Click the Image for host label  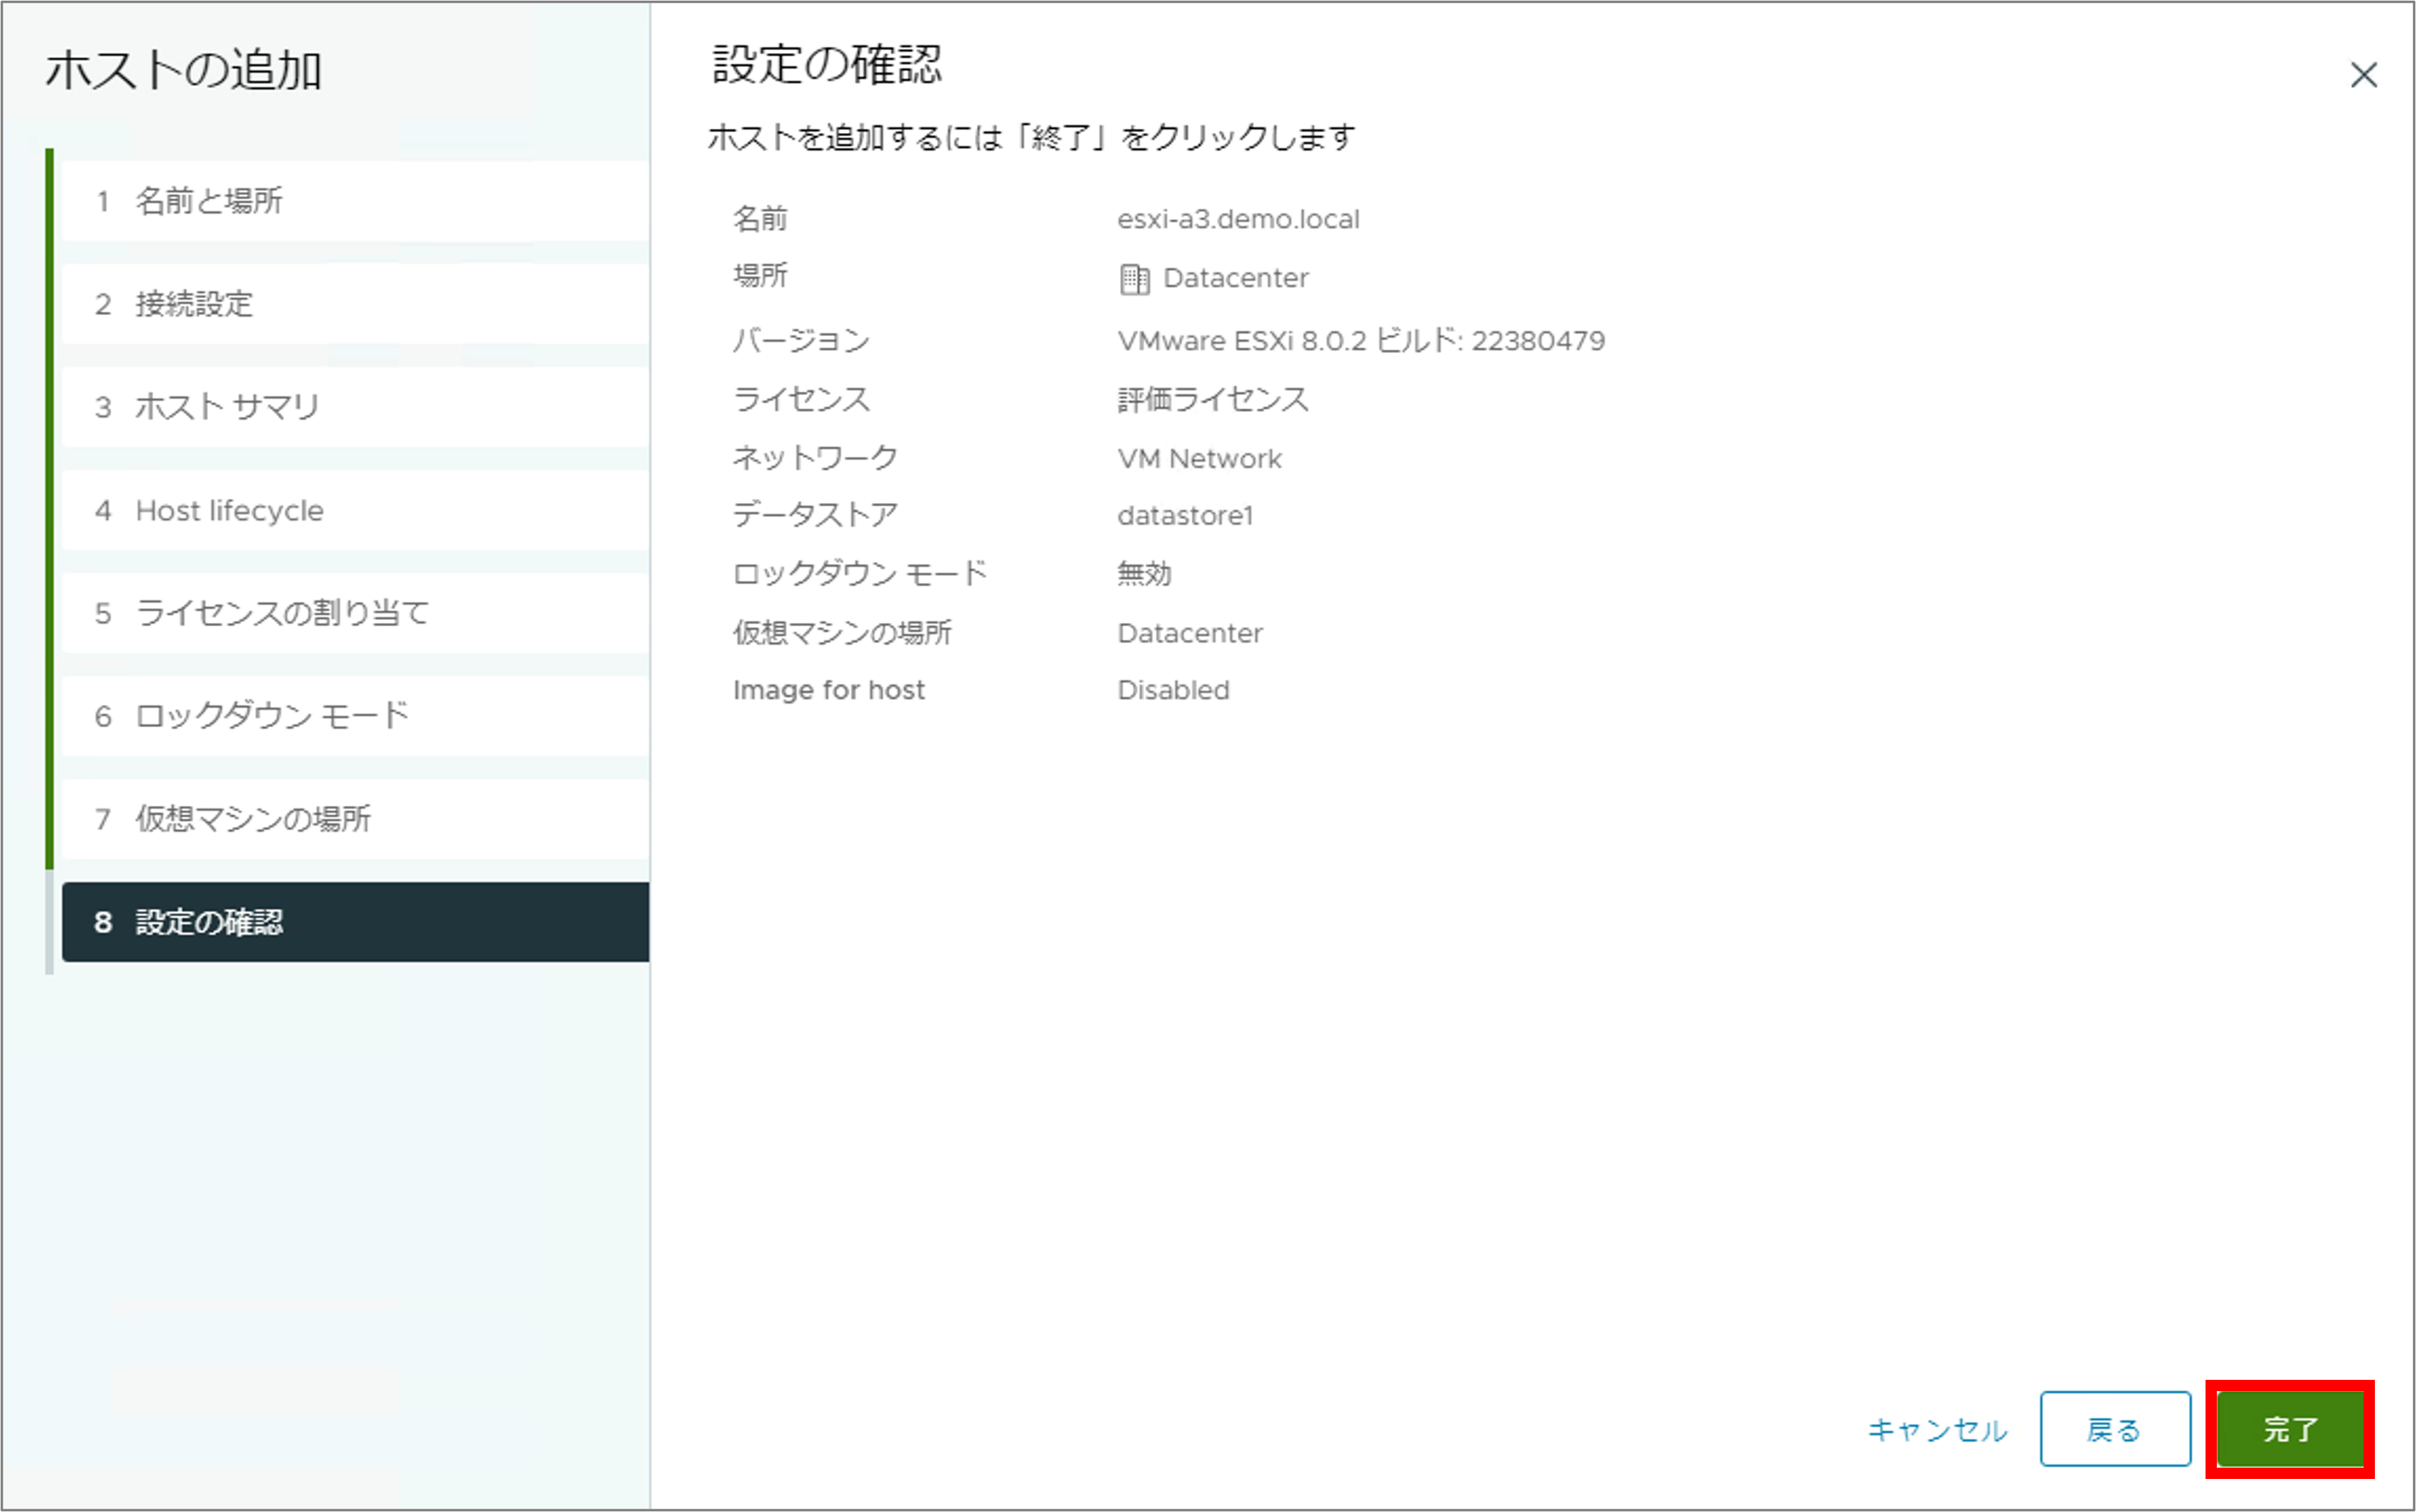pyautogui.click(x=828, y=690)
